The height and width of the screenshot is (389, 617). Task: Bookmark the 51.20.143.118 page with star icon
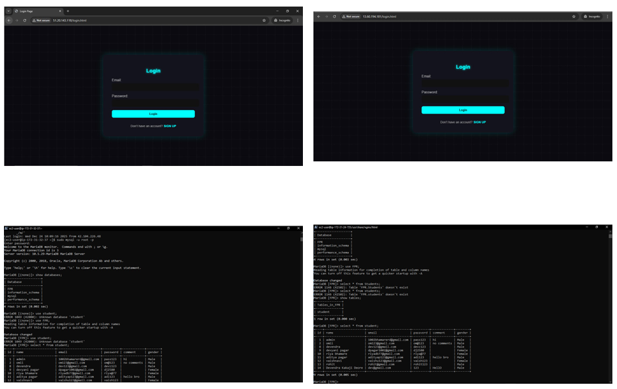(x=264, y=20)
